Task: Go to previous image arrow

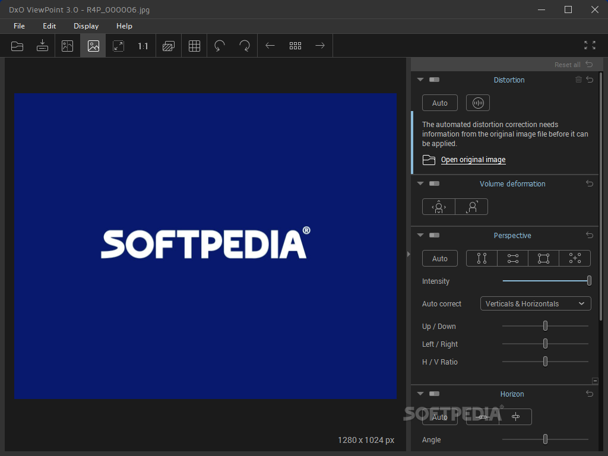Action: [x=270, y=46]
